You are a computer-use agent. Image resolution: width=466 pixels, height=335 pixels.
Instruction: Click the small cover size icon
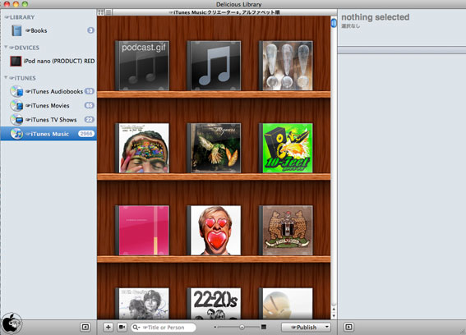pyautogui.click(x=215, y=327)
